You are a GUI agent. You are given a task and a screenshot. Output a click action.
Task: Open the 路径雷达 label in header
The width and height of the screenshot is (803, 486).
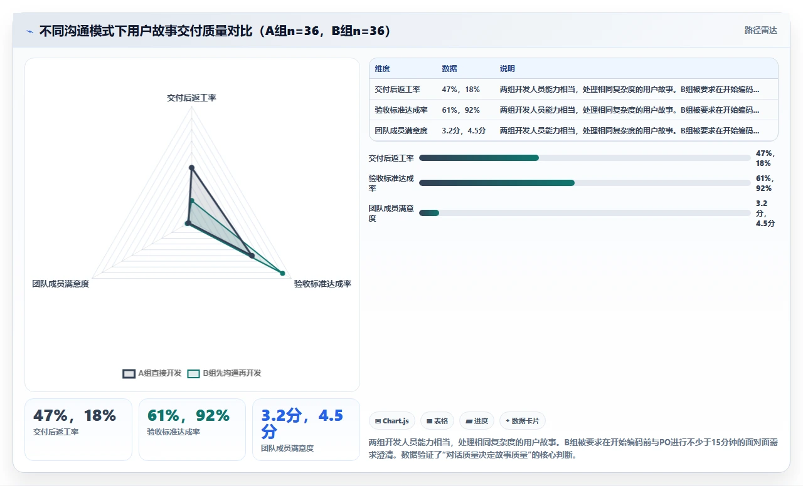(760, 30)
